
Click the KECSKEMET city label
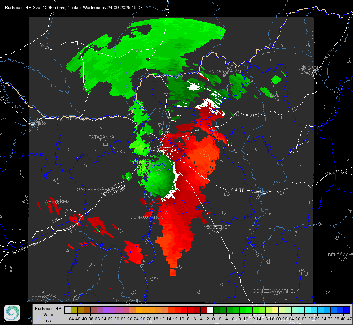point(217,227)
